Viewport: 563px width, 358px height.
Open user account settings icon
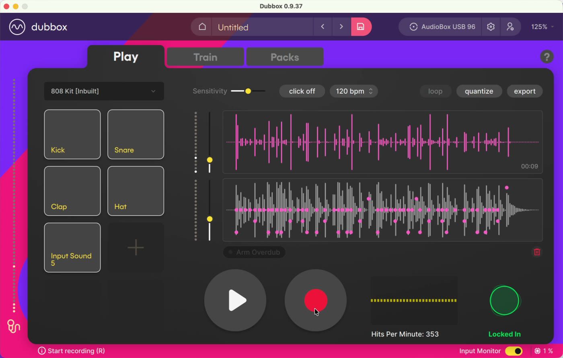[510, 27]
